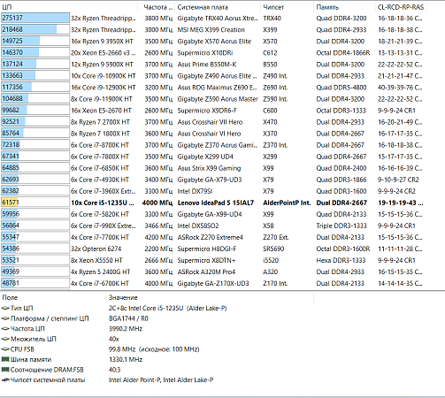Click the Hexa DDR3-1333 memory cell
The height and width of the screenshot is (398, 445).
[341, 260]
